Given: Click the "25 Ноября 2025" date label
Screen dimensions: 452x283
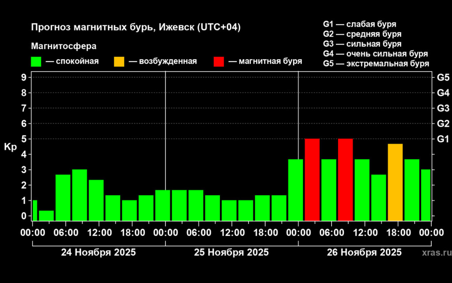Looking at the screenshot, I should [x=231, y=253].
